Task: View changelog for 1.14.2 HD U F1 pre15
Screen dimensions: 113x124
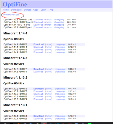Action: tap(59, 22)
